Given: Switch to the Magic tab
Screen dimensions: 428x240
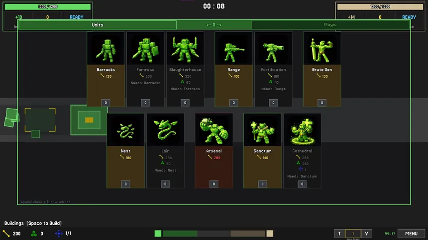Looking at the screenshot, I should (330, 25).
